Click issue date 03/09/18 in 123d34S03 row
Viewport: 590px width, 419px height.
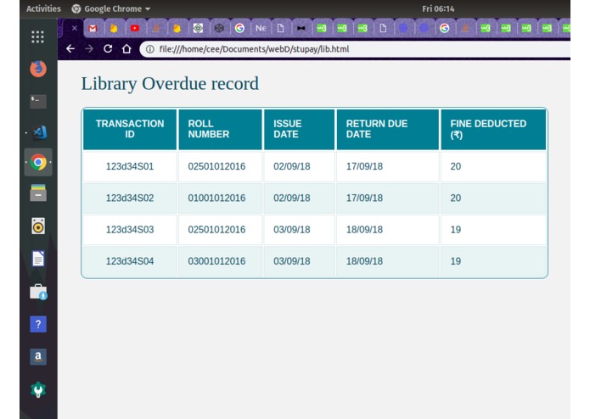point(292,230)
